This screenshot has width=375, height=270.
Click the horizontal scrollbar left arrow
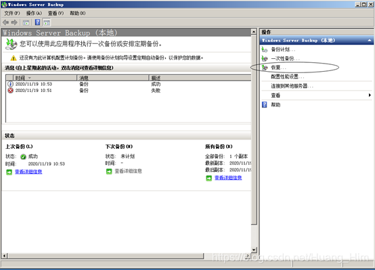point(4,256)
